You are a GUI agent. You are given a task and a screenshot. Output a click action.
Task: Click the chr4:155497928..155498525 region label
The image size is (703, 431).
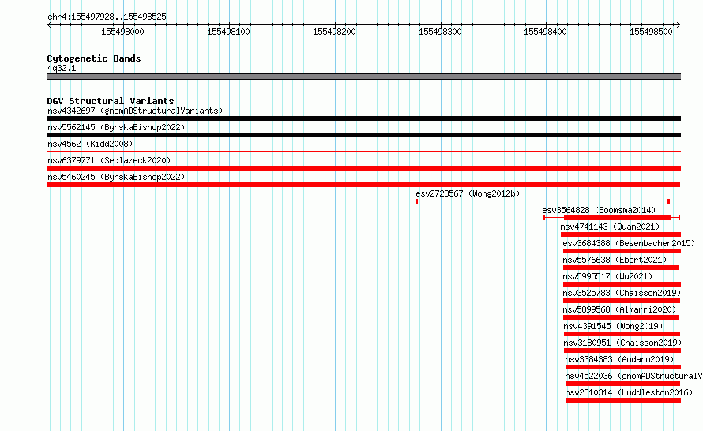click(x=107, y=17)
